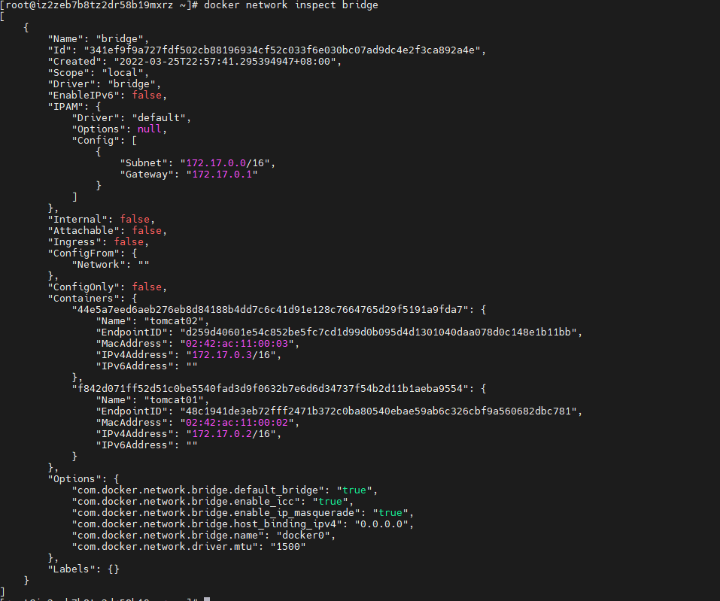
Task: Click the IPAM "Driver": "default" line
Action: click(132, 118)
